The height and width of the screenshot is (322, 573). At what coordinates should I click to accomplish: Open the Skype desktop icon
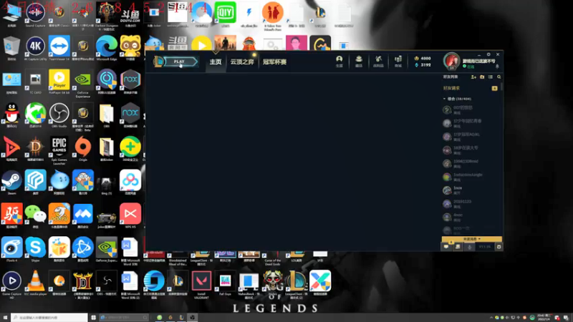(35, 250)
